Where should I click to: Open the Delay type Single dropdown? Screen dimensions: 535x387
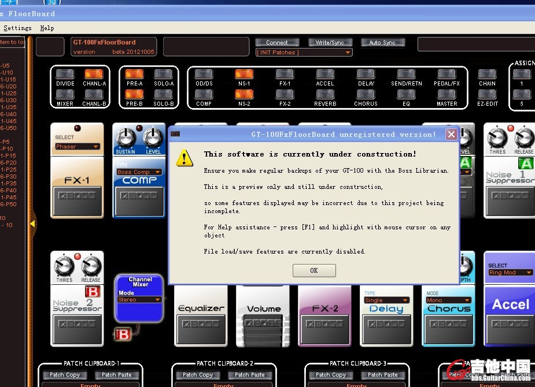(386, 300)
